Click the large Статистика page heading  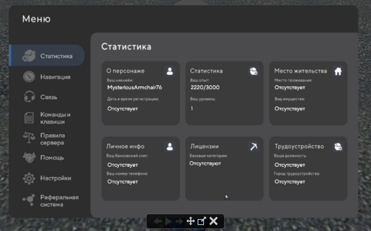coord(126,47)
